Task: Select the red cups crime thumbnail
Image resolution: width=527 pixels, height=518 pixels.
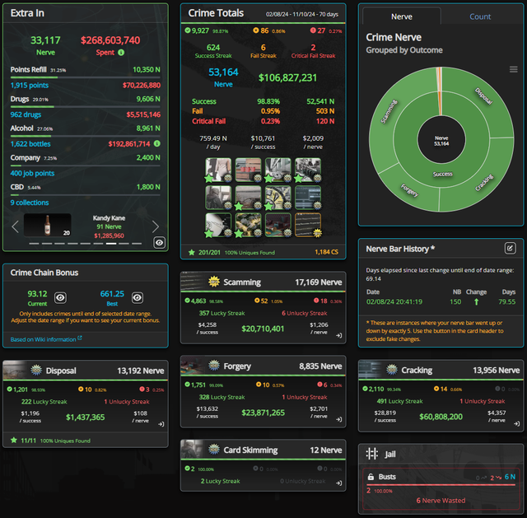Action: tap(248, 170)
